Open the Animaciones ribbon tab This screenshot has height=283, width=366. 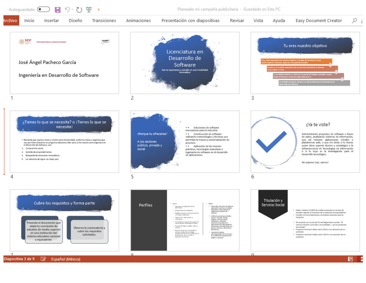click(x=138, y=20)
